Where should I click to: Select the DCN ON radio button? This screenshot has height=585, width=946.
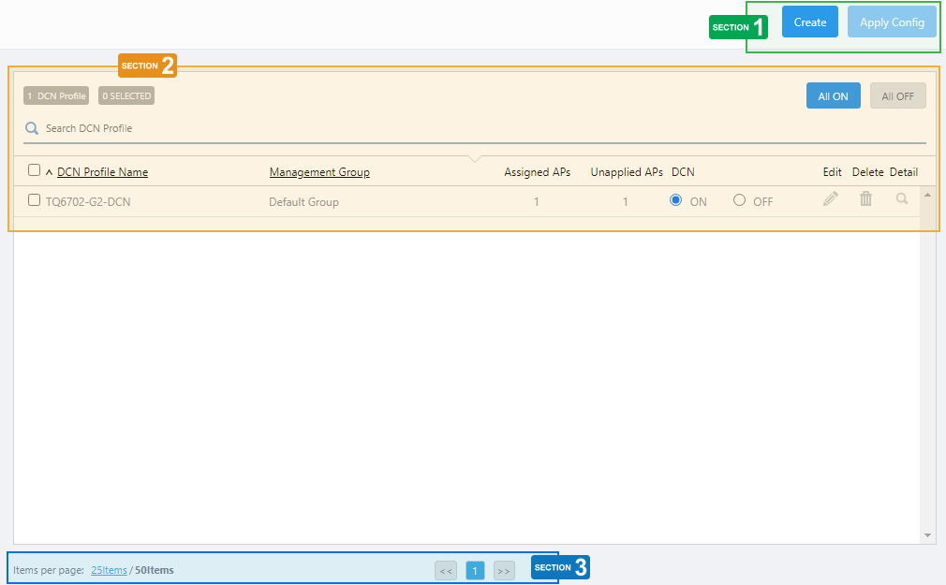(x=676, y=200)
